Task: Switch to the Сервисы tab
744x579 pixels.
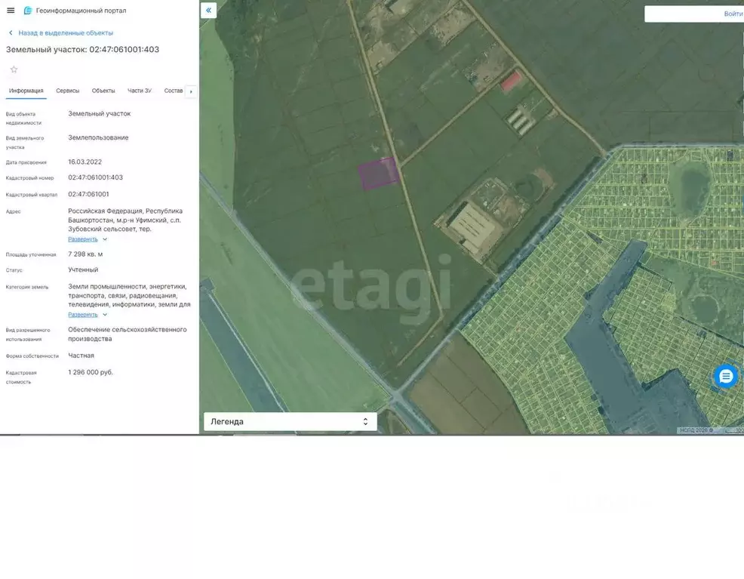Action: (67, 91)
